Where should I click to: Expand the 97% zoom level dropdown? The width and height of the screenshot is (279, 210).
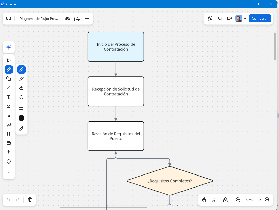tap(260, 200)
